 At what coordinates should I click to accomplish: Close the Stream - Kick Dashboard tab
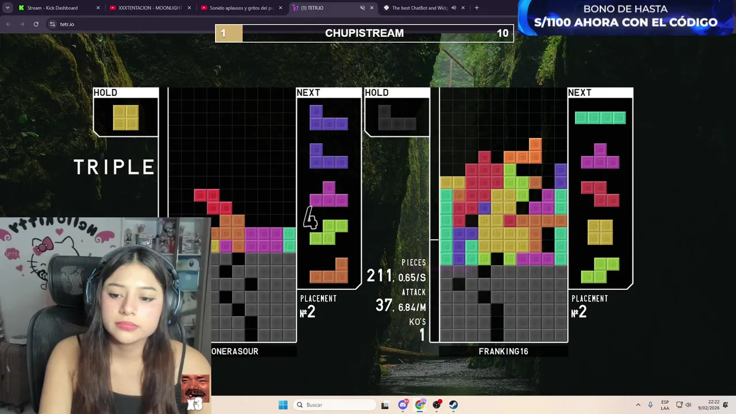point(98,8)
